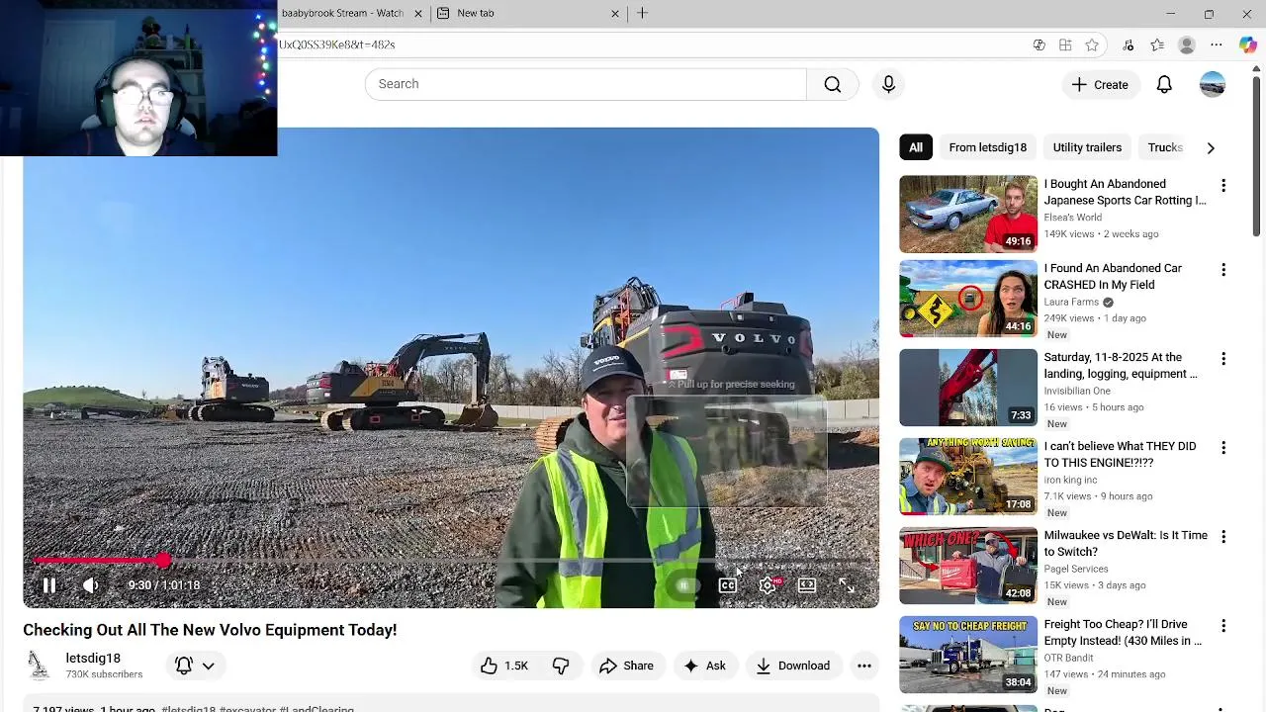
Task: Open the Abandoned Japanese Sports Car thumbnail
Action: (x=968, y=214)
